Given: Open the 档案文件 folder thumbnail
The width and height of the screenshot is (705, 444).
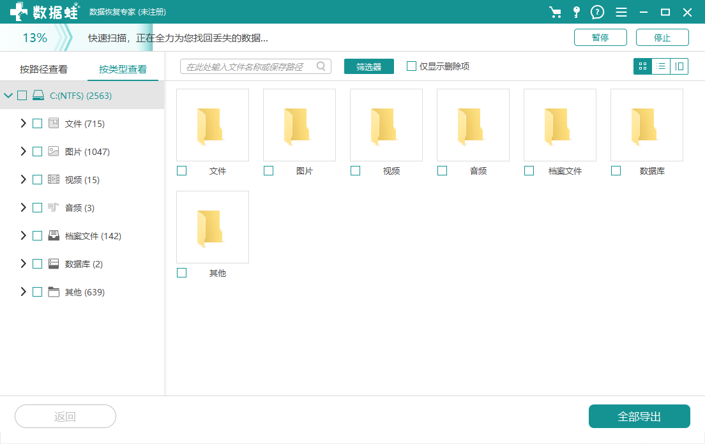Looking at the screenshot, I should coord(559,125).
